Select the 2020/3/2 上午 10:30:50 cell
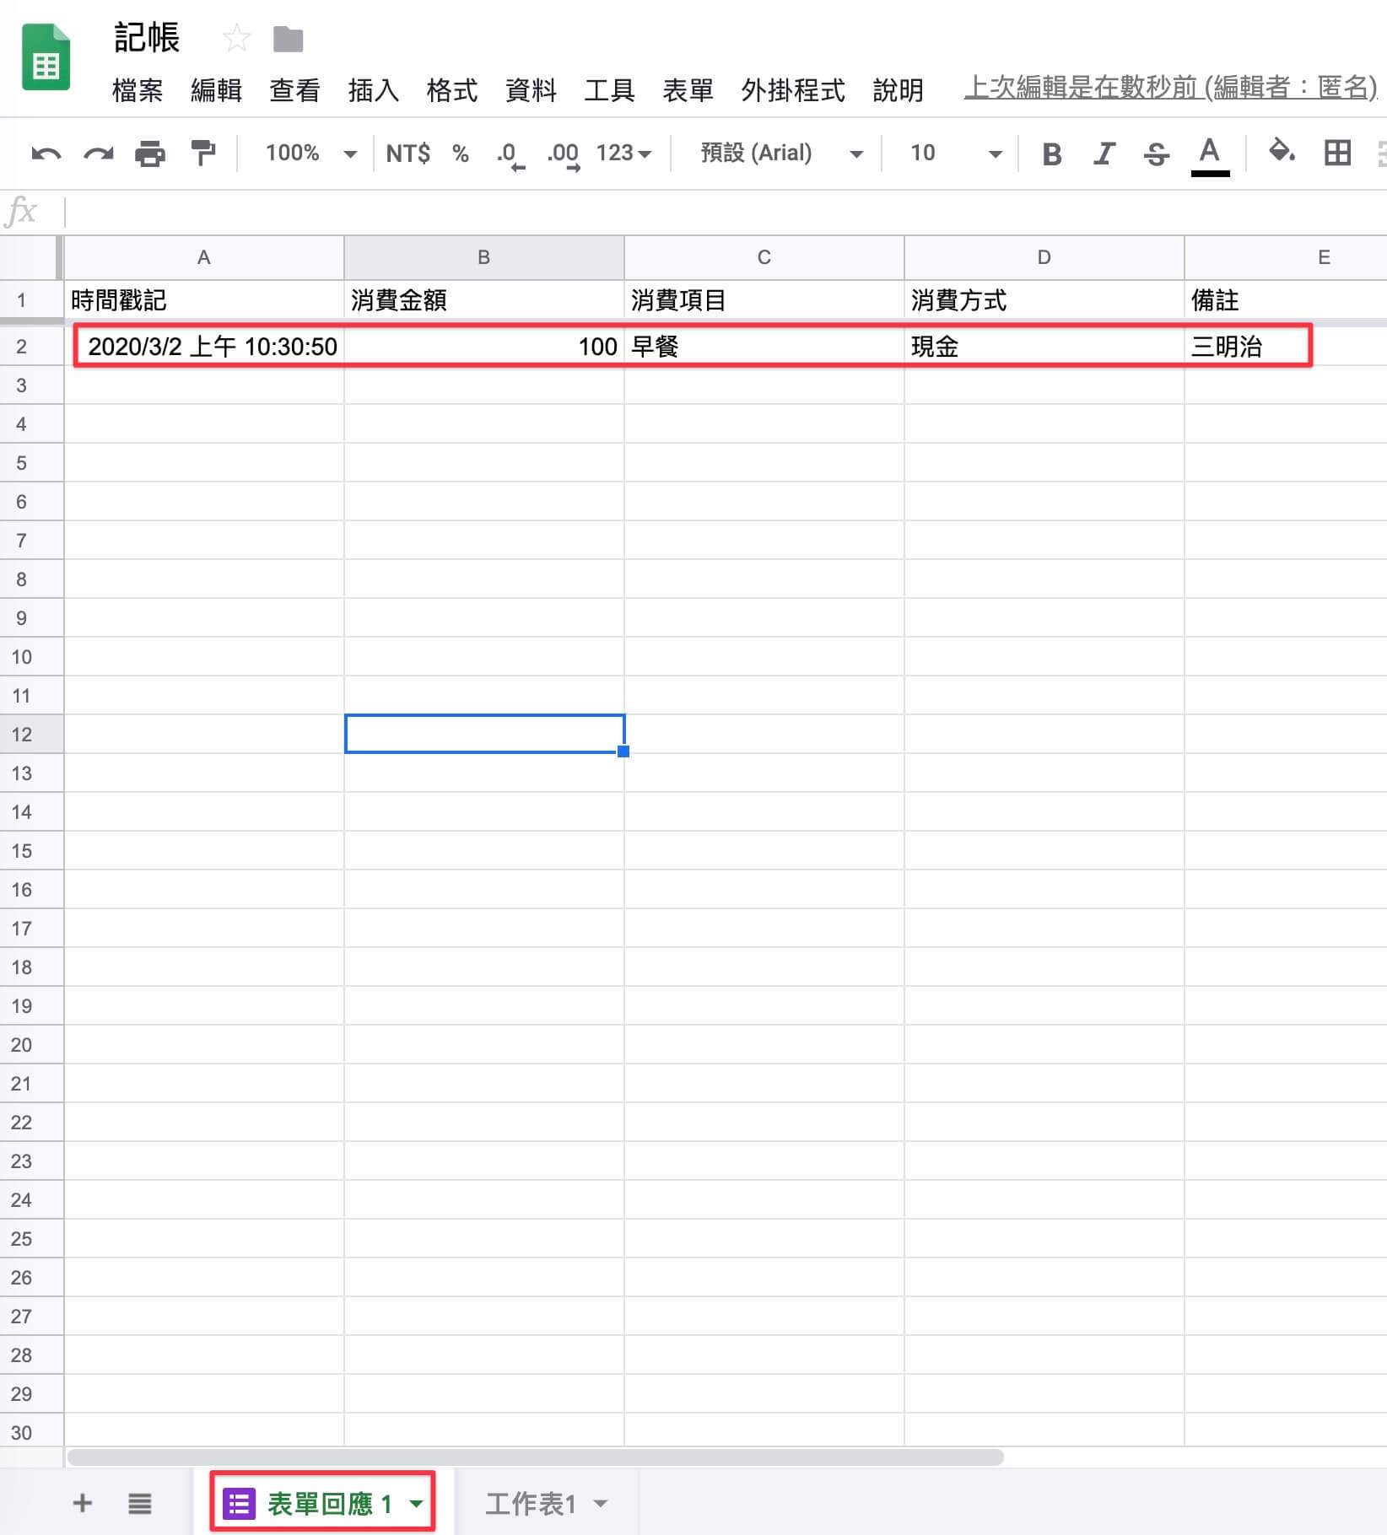This screenshot has height=1535, width=1387. click(204, 347)
